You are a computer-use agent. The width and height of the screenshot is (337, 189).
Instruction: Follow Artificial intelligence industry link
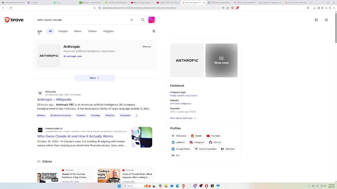181,104
